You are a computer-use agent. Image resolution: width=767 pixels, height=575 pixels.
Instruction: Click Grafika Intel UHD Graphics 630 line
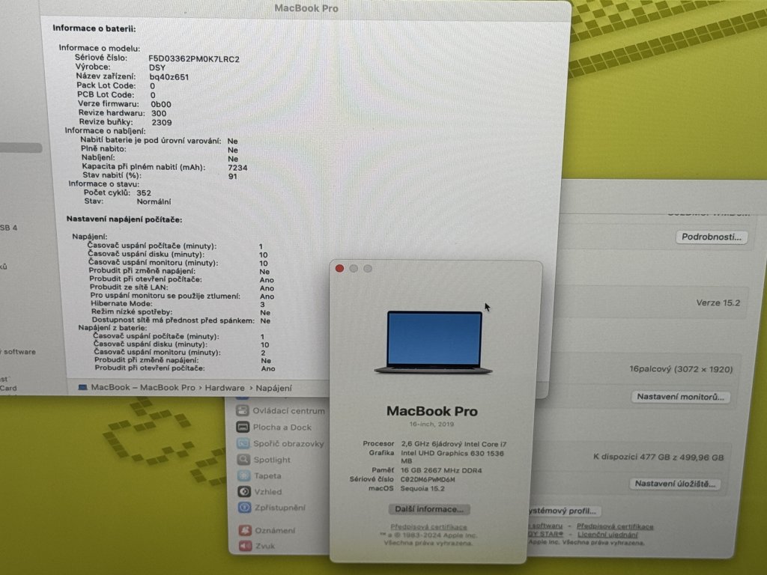437,457
